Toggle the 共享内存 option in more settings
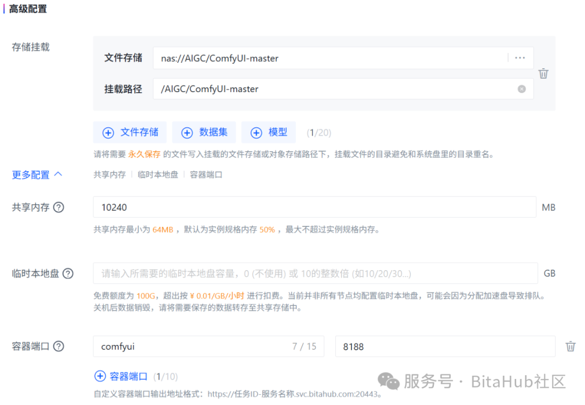Viewport: 585px width, 405px height. click(109, 175)
